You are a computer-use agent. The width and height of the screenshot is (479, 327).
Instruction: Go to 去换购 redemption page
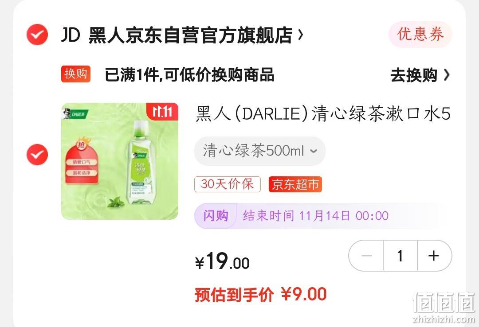click(414, 75)
